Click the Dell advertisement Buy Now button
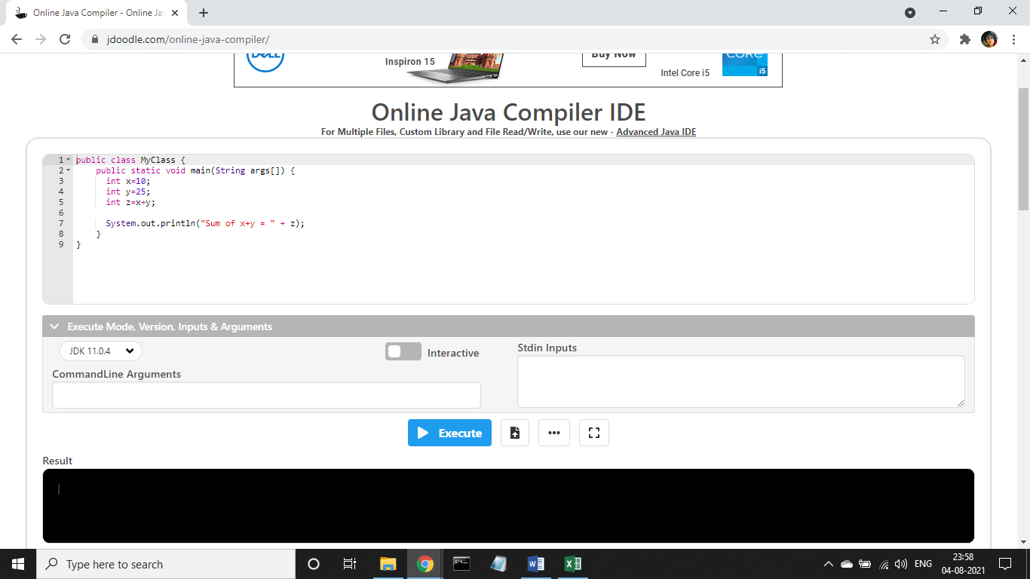This screenshot has height=579, width=1030. pyautogui.click(x=614, y=56)
